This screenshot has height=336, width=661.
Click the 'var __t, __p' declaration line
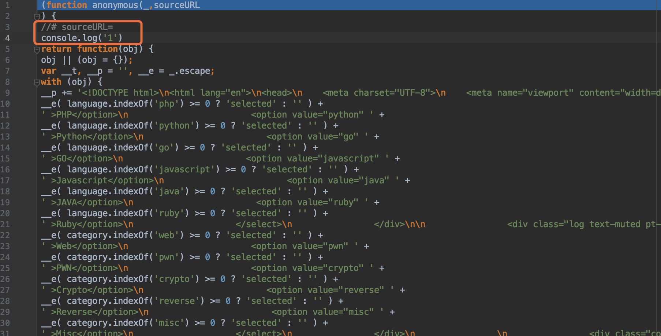point(128,71)
